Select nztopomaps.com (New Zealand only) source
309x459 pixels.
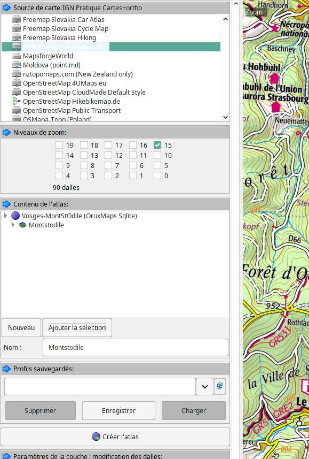coord(78,74)
